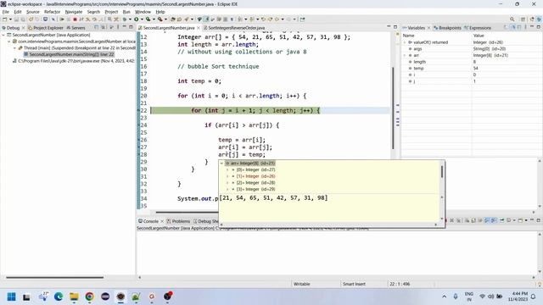Collapse arr node in hover popup
543x305 pixels.
pyautogui.click(x=221, y=164)
